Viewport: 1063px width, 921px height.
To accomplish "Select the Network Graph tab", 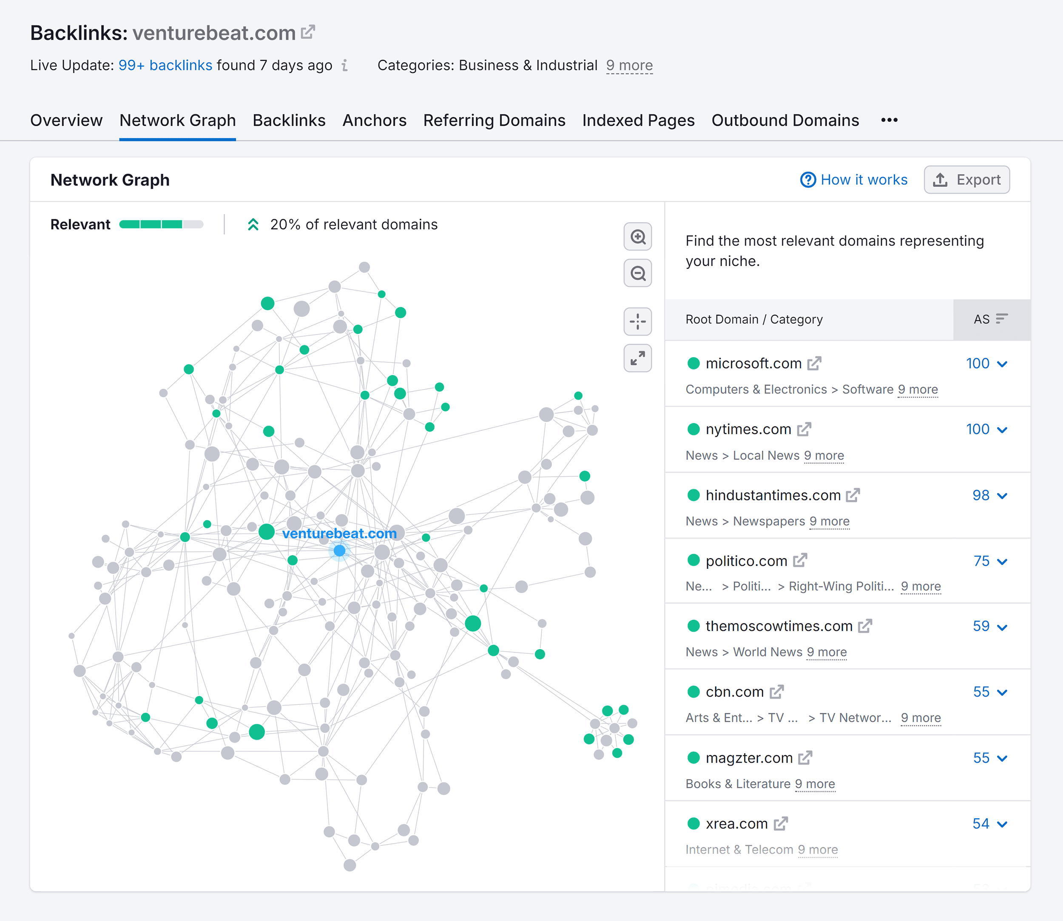I will click(x=177, y=120).
